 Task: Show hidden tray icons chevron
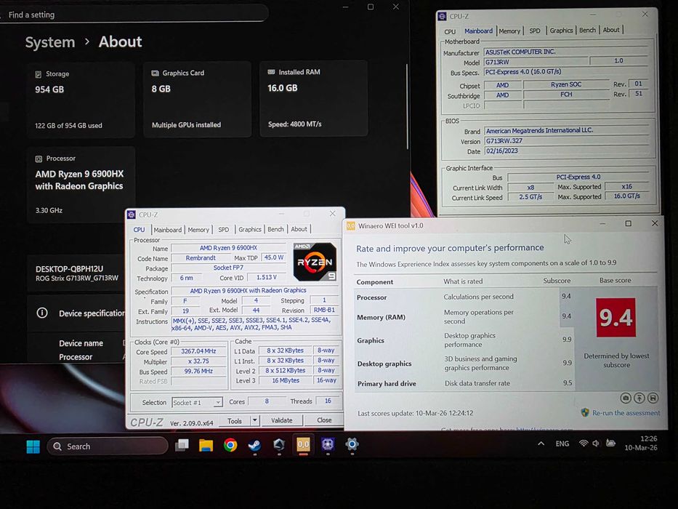pyautogui.click(x=541, y=444)
